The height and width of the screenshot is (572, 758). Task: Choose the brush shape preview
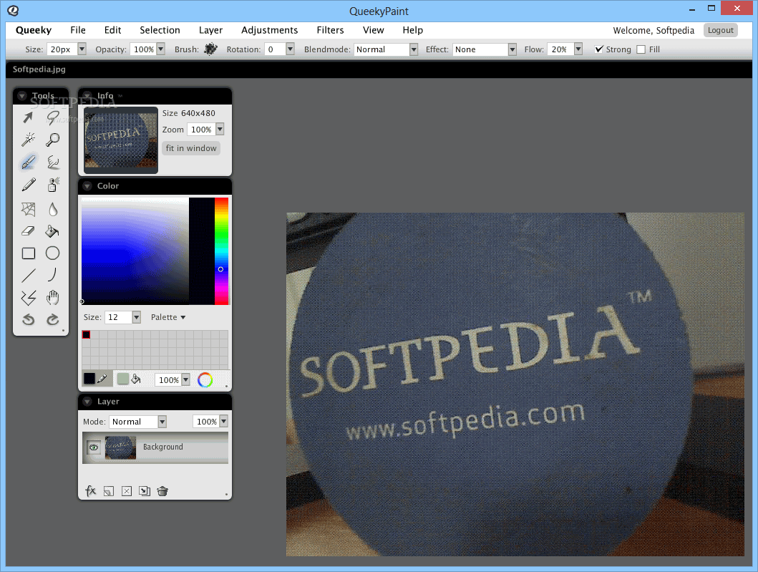click(x=210, y=49)
